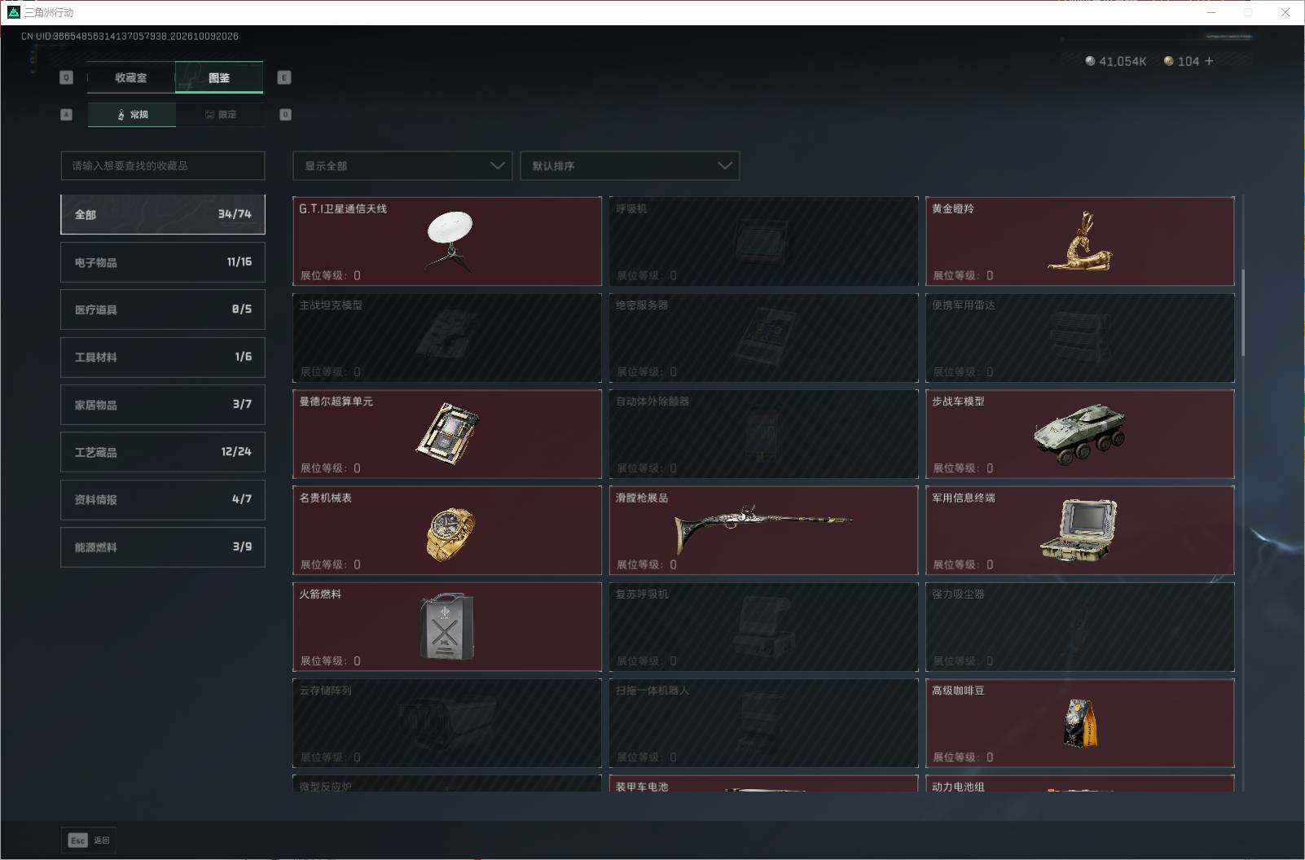Click the plus icon beside 104 currency
The width and height of the screenshot is (1305, 860).
(1209, 61)
